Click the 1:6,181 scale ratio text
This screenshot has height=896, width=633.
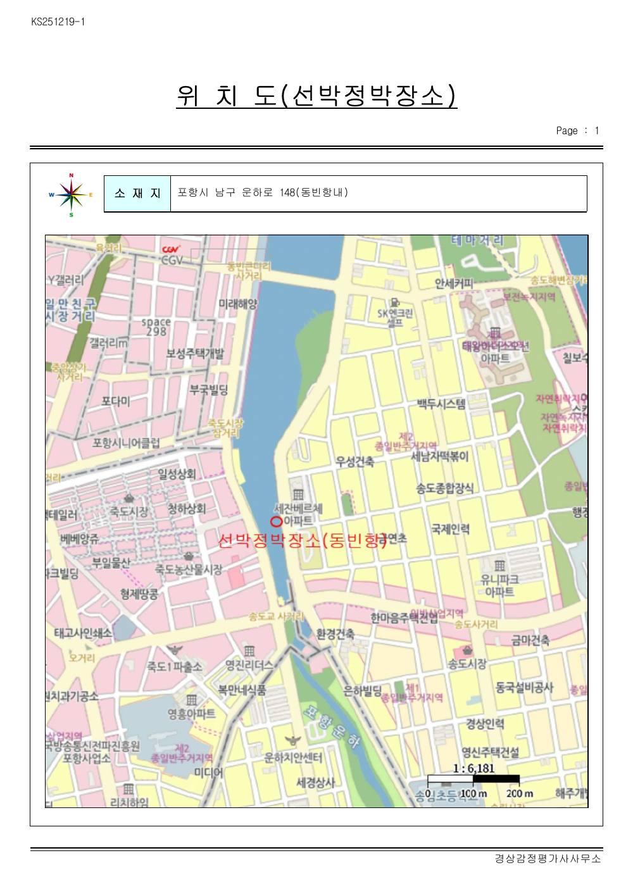tap(473, 768)
